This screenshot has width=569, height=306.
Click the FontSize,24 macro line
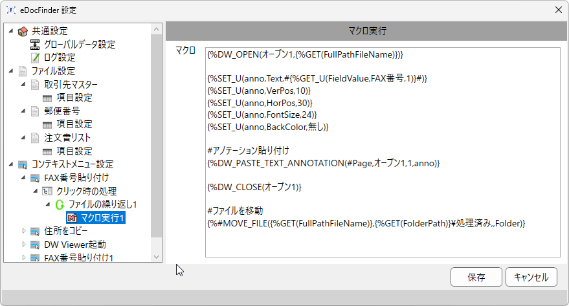262,115
